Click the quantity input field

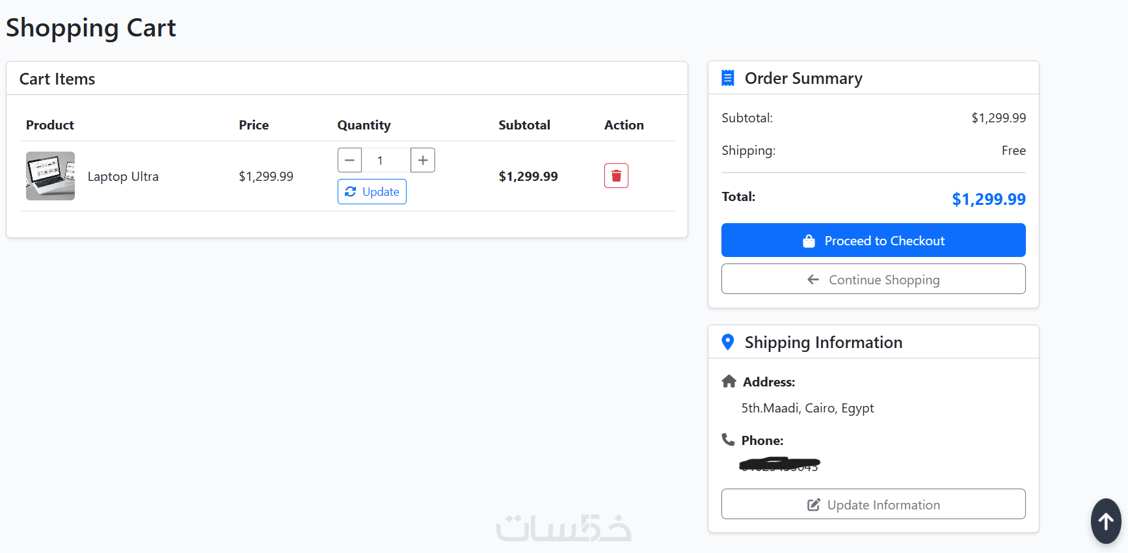[x=386, y=160]
